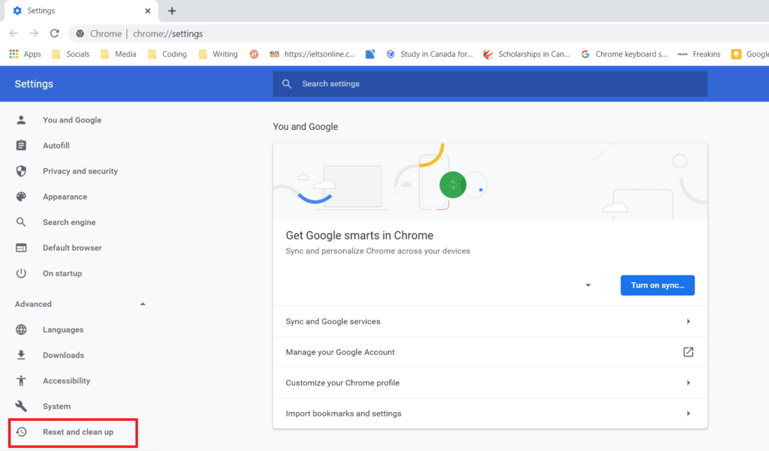769x451 pixels.
Task: Open the Downloads arrow icon
Action: coord(21,354)
